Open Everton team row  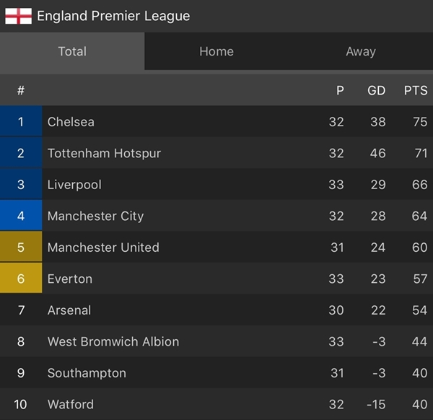tap(216, 279)
